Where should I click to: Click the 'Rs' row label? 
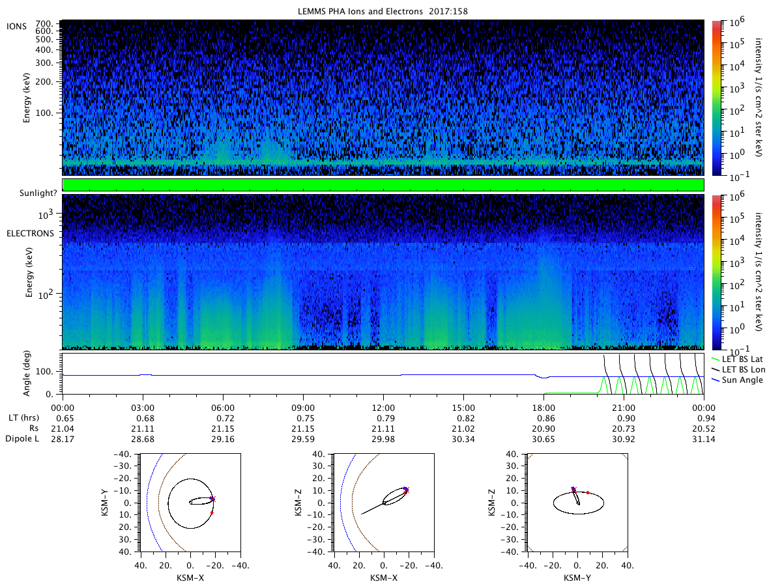34,428
